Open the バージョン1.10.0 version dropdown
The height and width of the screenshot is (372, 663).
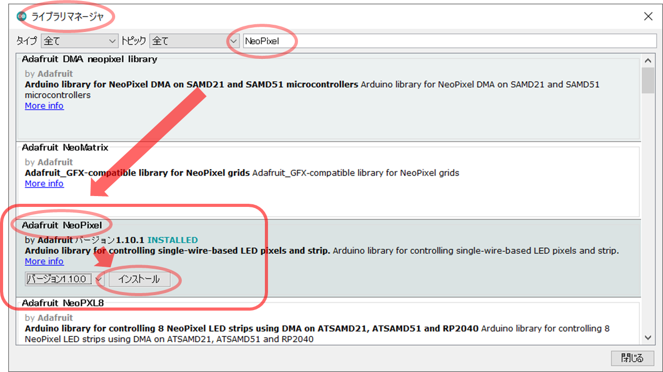[x=65, y=279]
